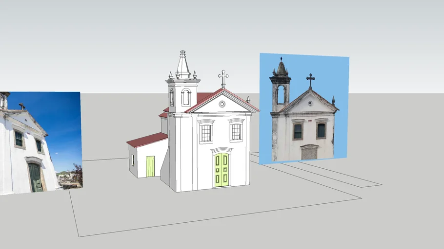Select the green side door on the annex

pos(150,166)
